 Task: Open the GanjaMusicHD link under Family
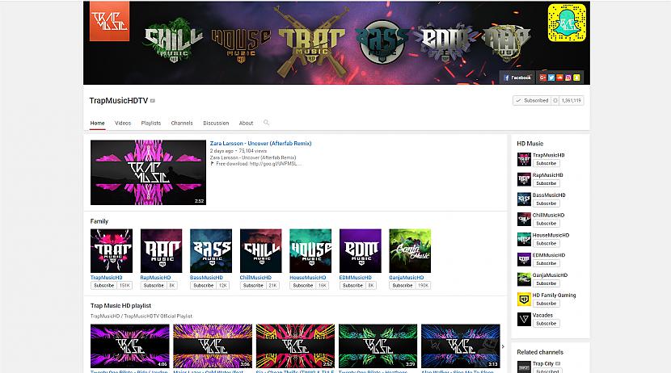coord(406,277)
